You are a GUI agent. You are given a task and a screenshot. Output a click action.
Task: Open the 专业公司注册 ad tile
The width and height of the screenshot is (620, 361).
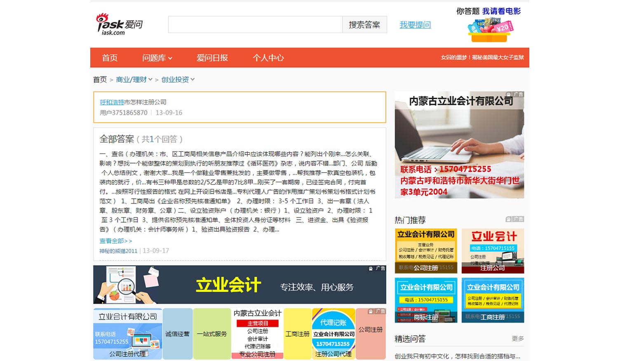click(257, 334)
